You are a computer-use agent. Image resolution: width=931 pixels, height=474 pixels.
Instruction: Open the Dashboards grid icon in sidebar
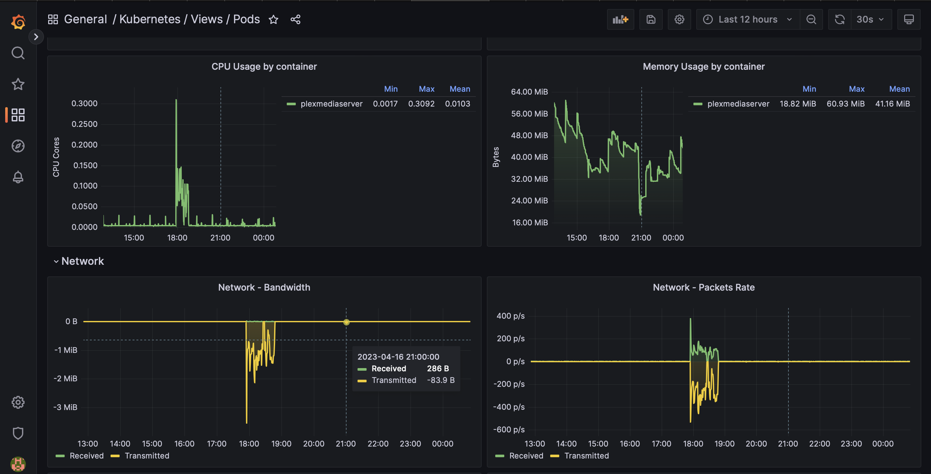[x=18, y=115]
